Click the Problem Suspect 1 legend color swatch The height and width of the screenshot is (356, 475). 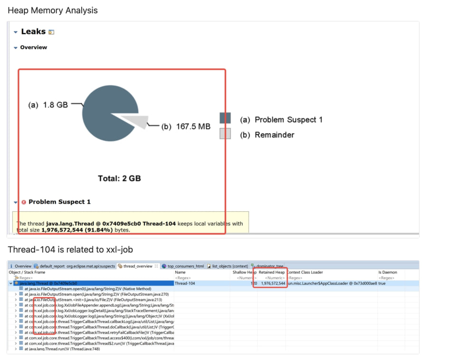pyautogui.click(x=225, y=118)
